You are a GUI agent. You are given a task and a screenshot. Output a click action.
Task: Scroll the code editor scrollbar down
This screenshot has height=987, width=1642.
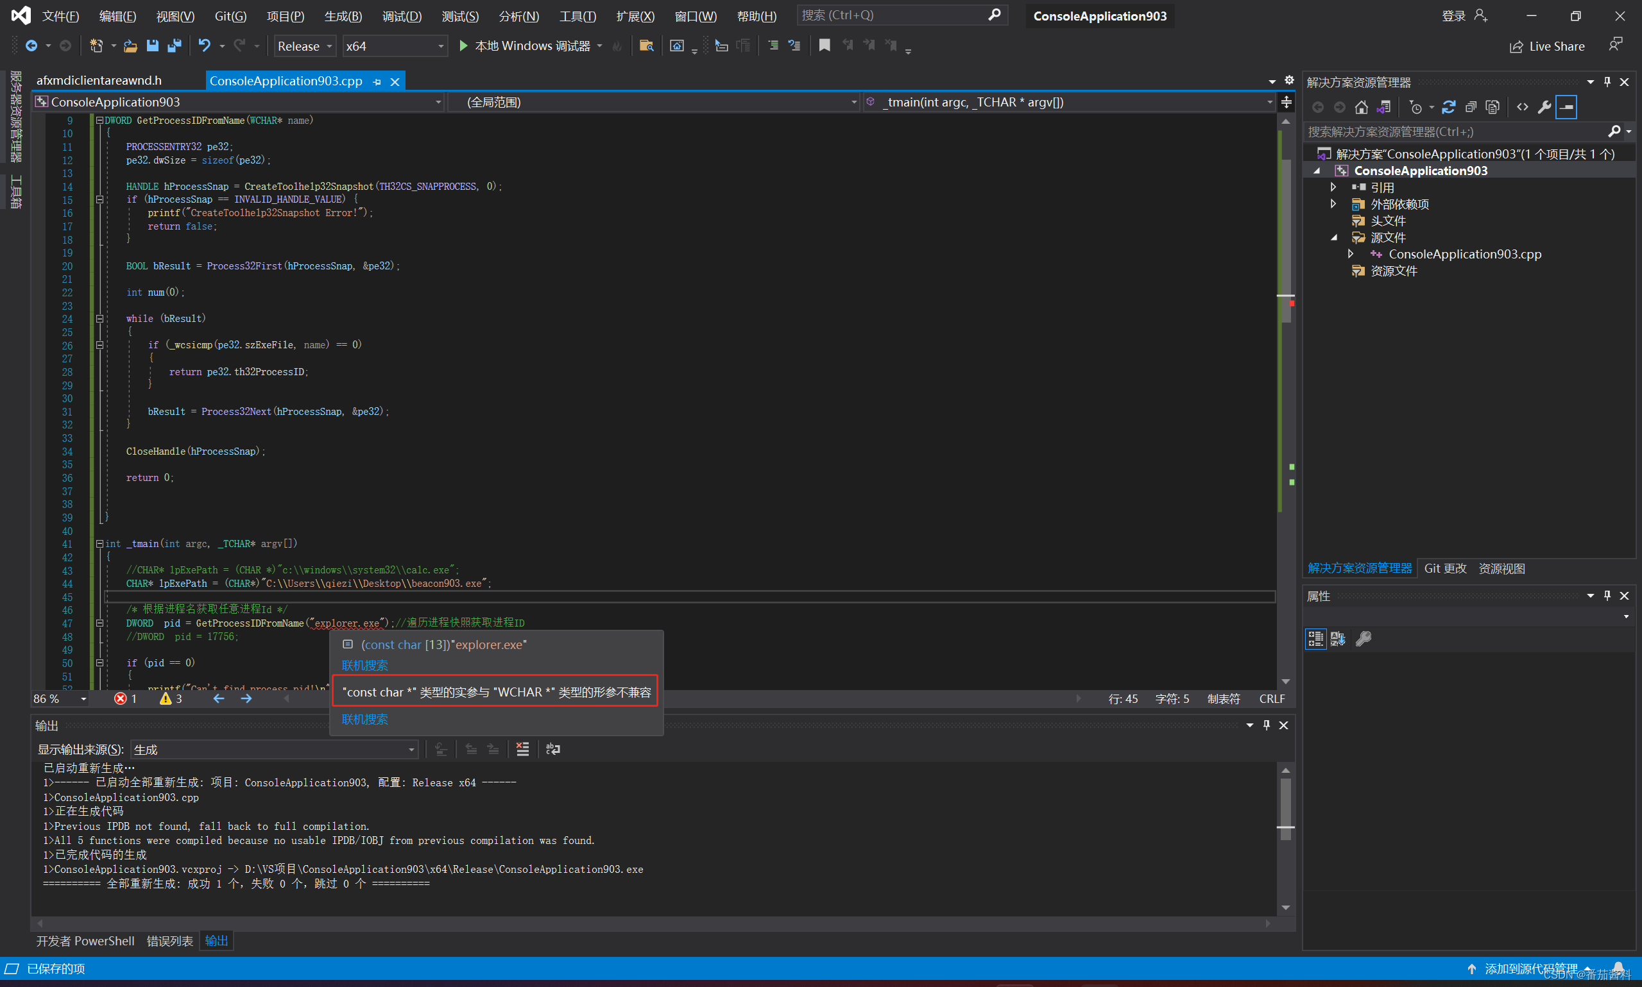[x=1287, y=681]
